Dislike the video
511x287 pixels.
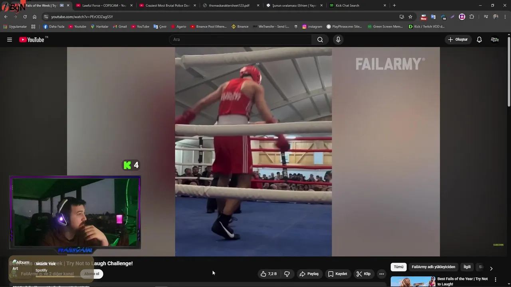[287, 274]
